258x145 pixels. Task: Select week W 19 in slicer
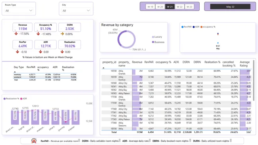[x=150, y=7]
